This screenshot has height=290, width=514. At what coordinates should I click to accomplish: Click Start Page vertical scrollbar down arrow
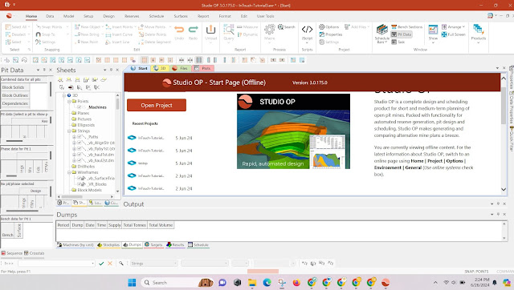(x=504, y=189)
